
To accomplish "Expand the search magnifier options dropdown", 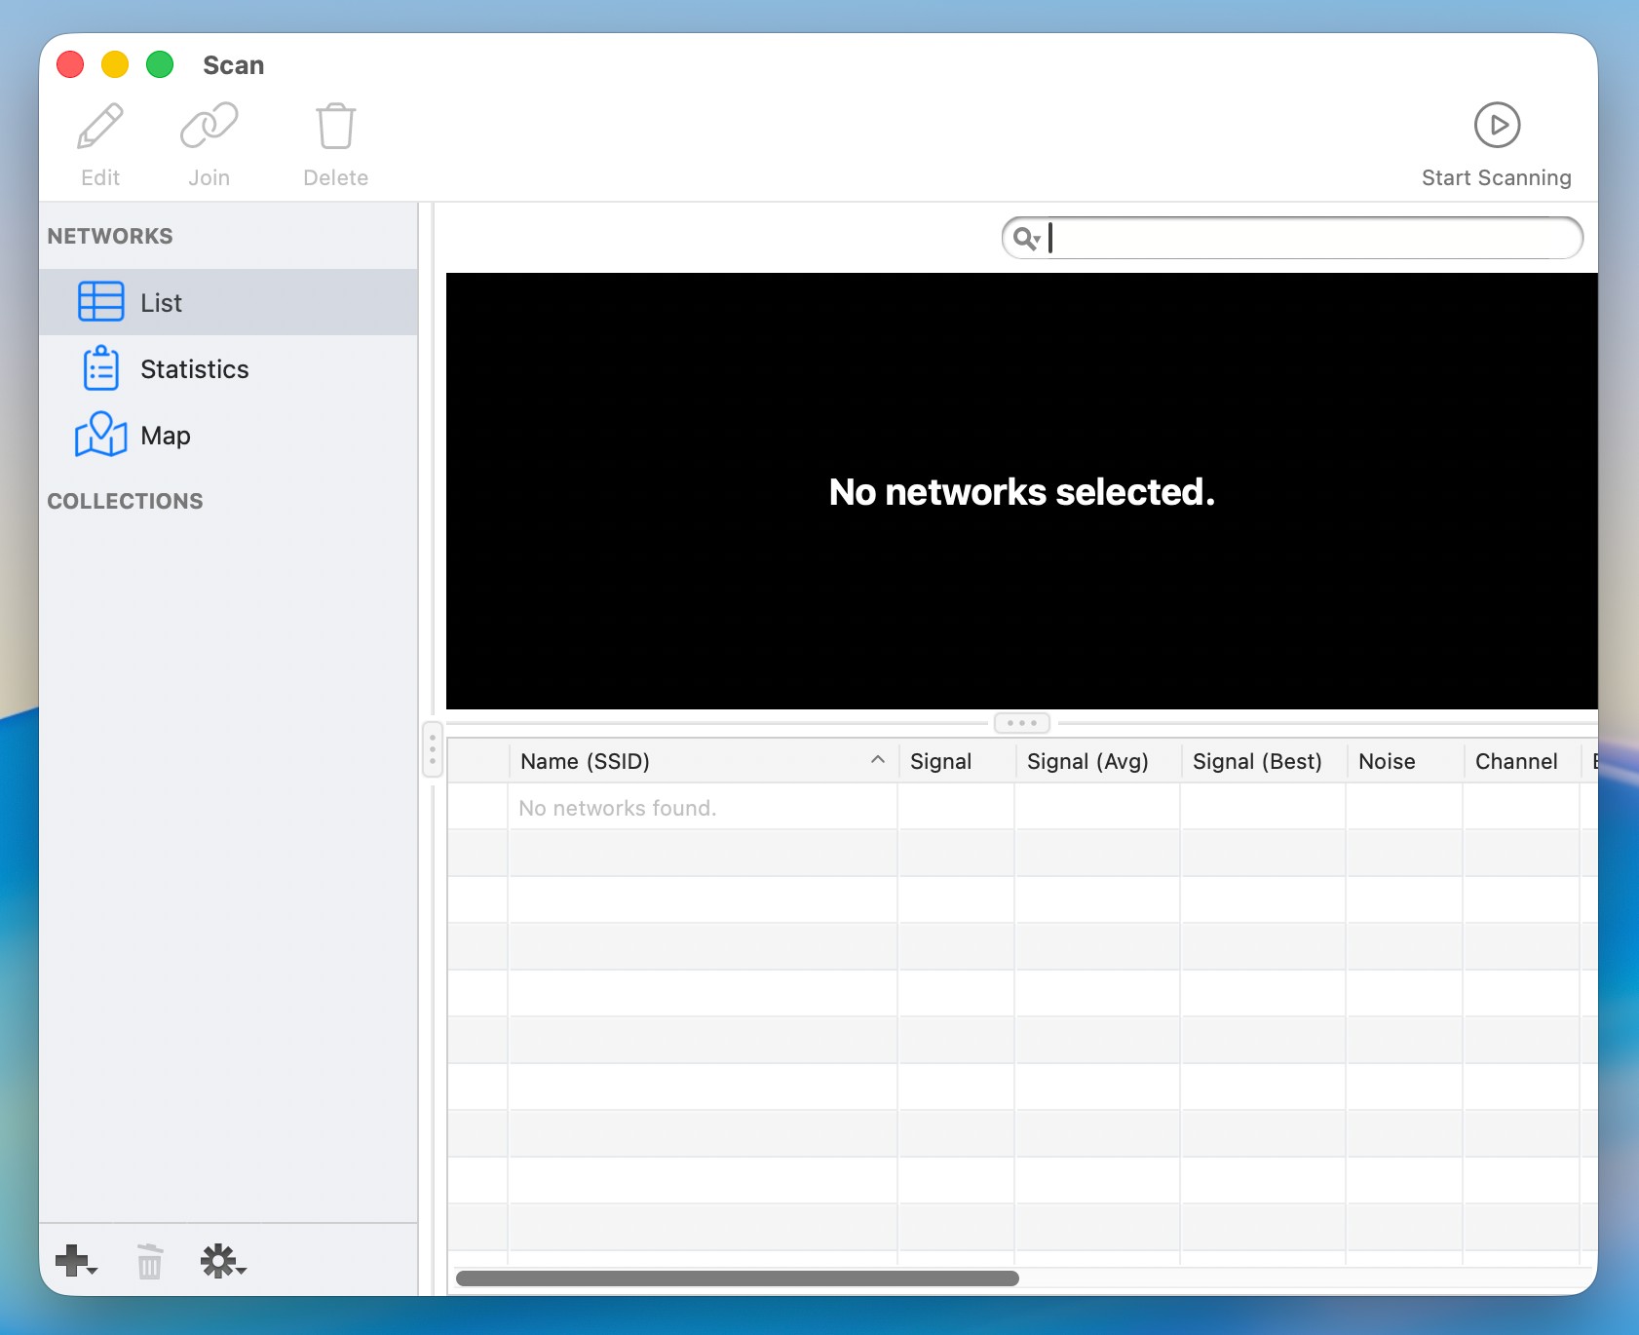I will [x=1026, y=239].
